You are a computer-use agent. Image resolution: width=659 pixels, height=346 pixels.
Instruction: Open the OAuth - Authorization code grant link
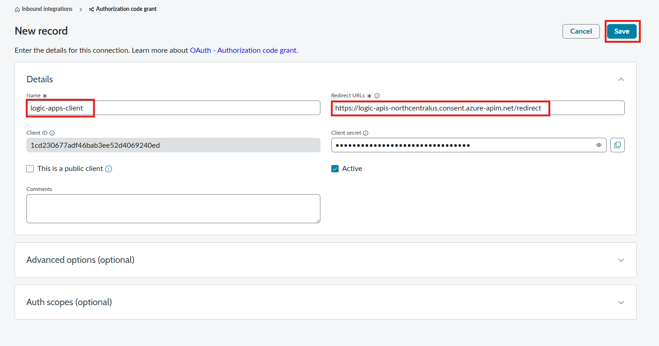(243, 50)
